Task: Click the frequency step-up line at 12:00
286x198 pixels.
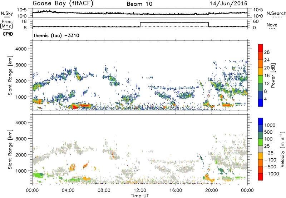Action: 140,25
